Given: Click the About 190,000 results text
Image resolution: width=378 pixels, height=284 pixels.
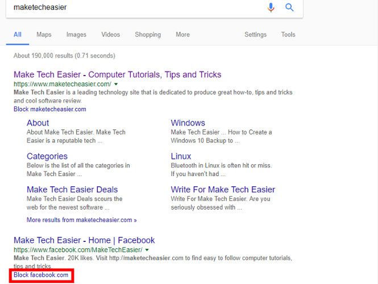Looking at the screenshot, I should [x=64, y=56].
